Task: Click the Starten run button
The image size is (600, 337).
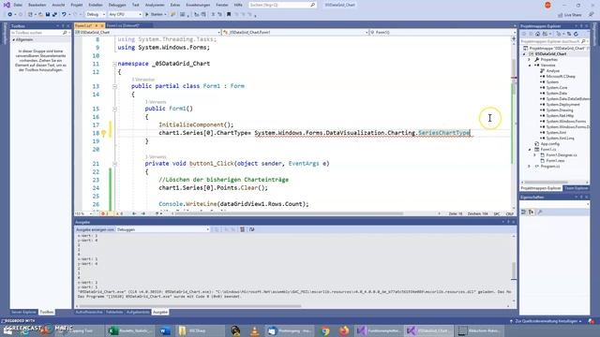Action: point(155,15)
